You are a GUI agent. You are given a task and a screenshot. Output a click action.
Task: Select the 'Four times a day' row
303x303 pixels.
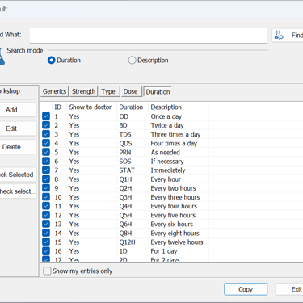click(x=174, y=143)
